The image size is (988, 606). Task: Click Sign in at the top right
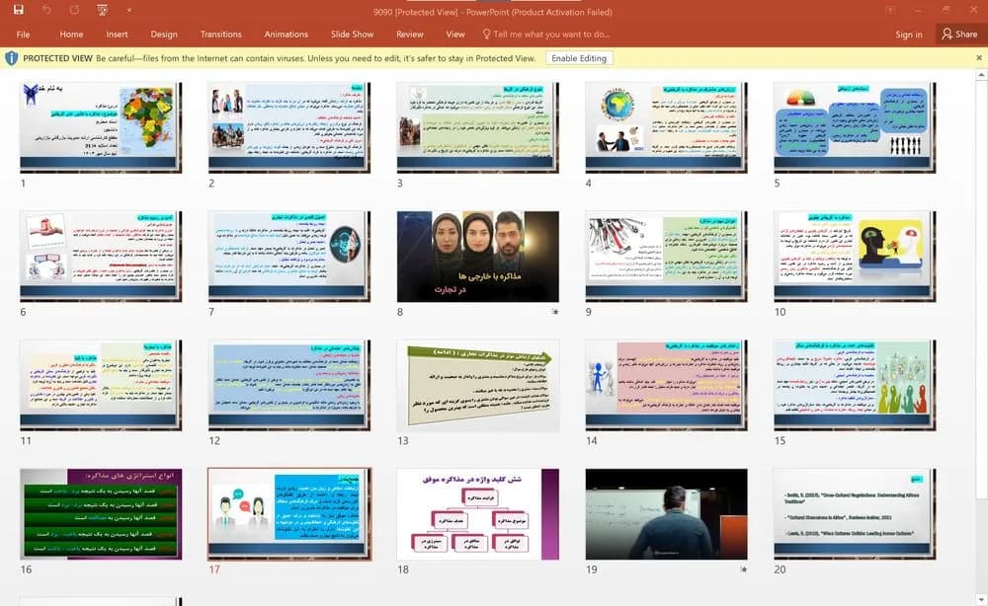point(909,35)
